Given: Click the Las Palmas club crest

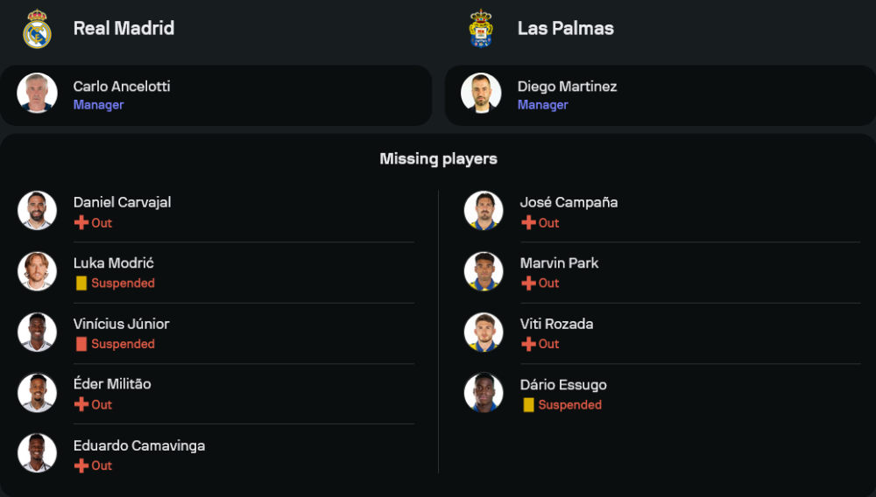Looking at the screenshot, I should coord(481,29).
